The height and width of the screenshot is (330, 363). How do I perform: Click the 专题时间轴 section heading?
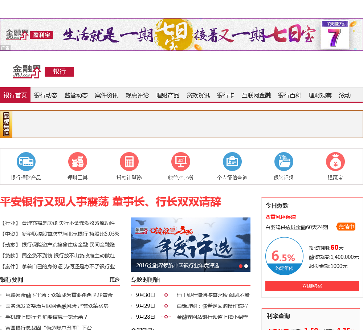pyautogui.click(x=145, y=280)
